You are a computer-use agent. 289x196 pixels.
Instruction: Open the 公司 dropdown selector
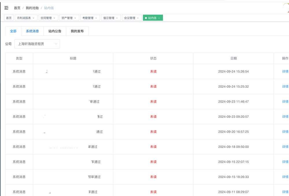[37, 44]
